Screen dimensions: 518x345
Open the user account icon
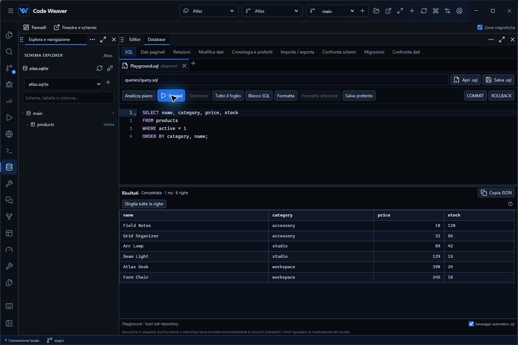459,11
